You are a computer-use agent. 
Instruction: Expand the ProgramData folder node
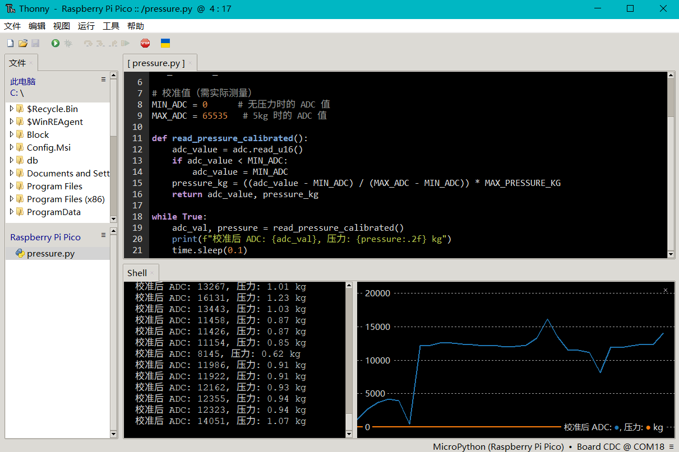point(12,212)
